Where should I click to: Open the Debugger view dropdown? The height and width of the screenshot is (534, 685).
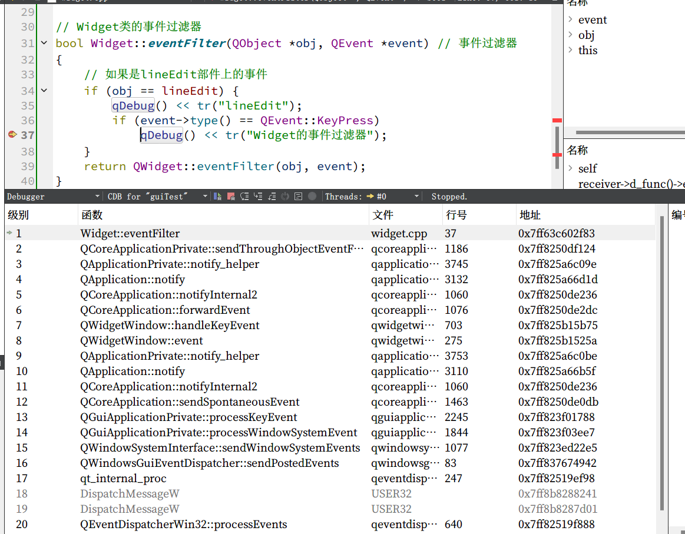[x=52, y=197]
